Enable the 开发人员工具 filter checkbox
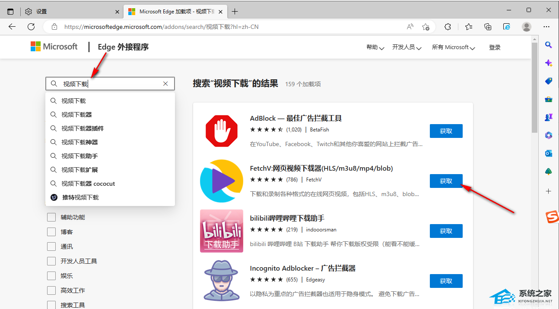 click(51, 261)
